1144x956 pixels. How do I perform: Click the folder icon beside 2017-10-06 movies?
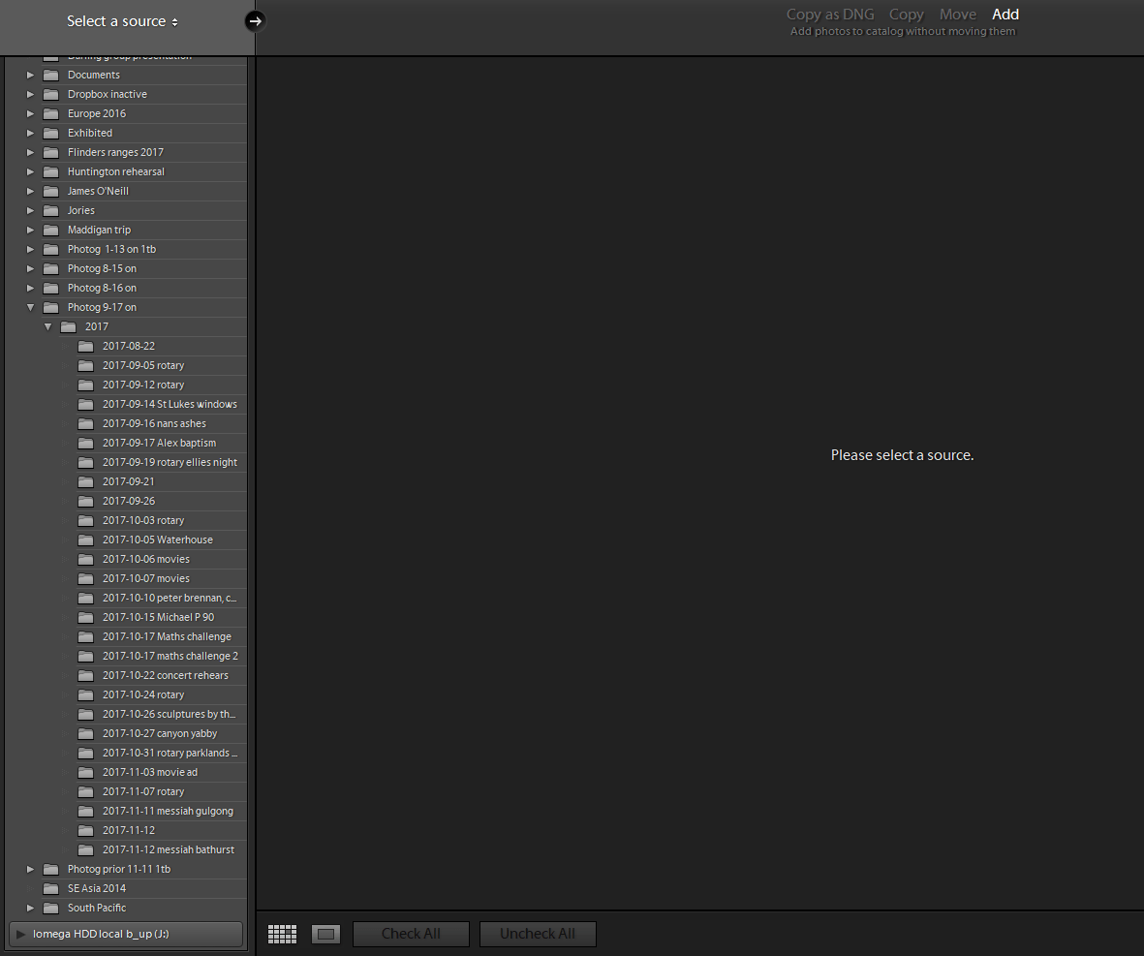coord(86,559)
